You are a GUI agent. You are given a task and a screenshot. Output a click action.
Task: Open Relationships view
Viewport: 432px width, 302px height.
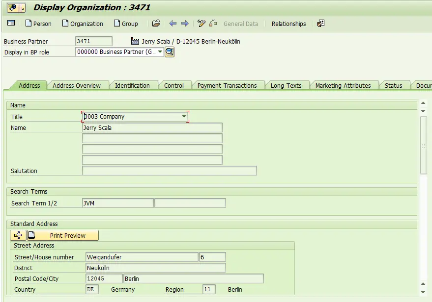pyautogui.click(x=288, y=24)
